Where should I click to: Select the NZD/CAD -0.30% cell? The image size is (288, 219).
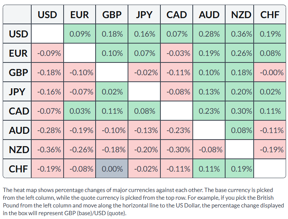point(177,150)
